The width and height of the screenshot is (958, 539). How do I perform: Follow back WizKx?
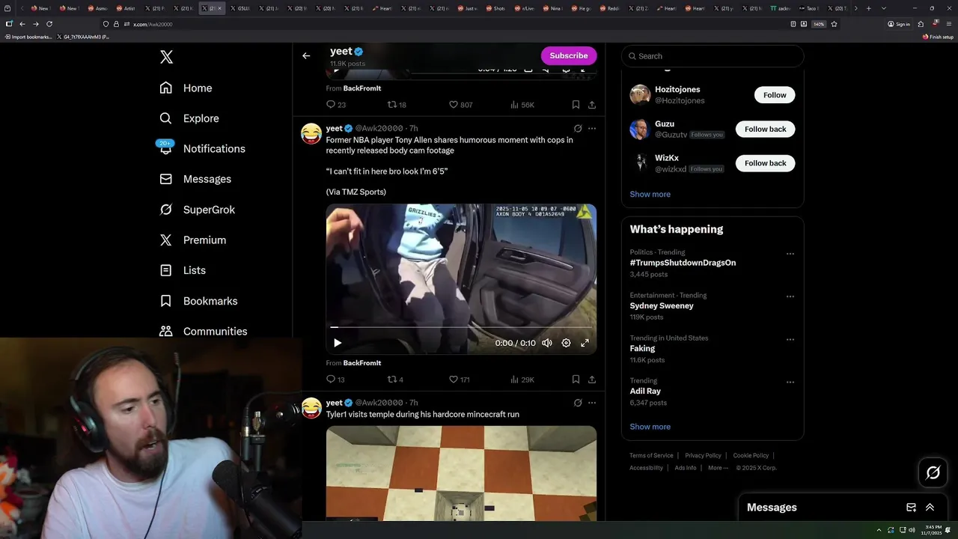point(765,163)
